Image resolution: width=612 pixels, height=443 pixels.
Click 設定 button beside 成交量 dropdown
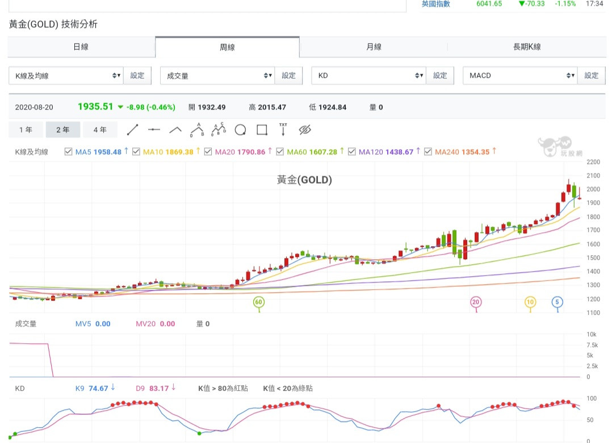pyautogui.click(x=289, y=75)
